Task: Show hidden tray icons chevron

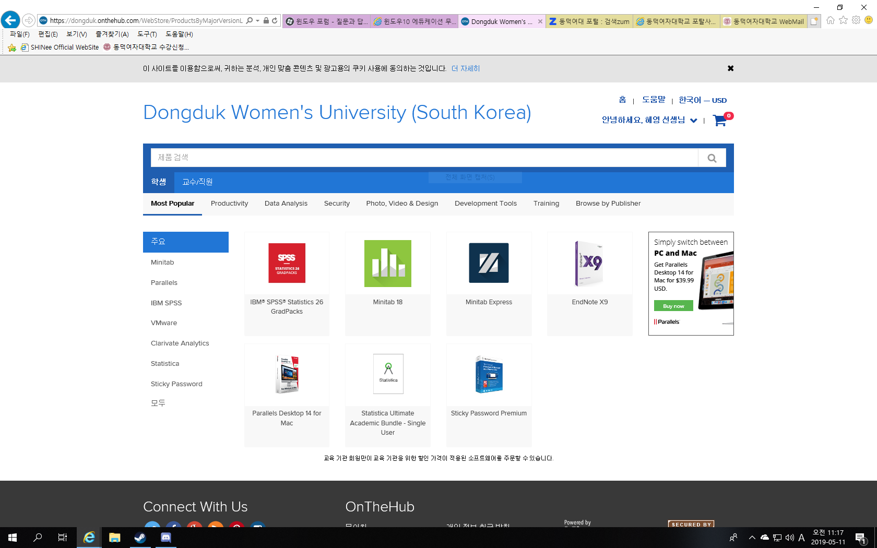Action: point(752,538)
